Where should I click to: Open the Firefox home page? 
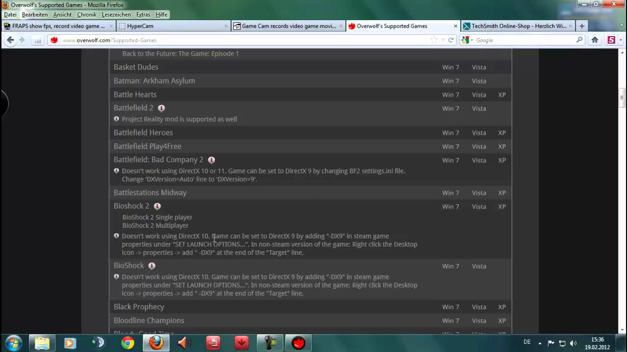595,40
